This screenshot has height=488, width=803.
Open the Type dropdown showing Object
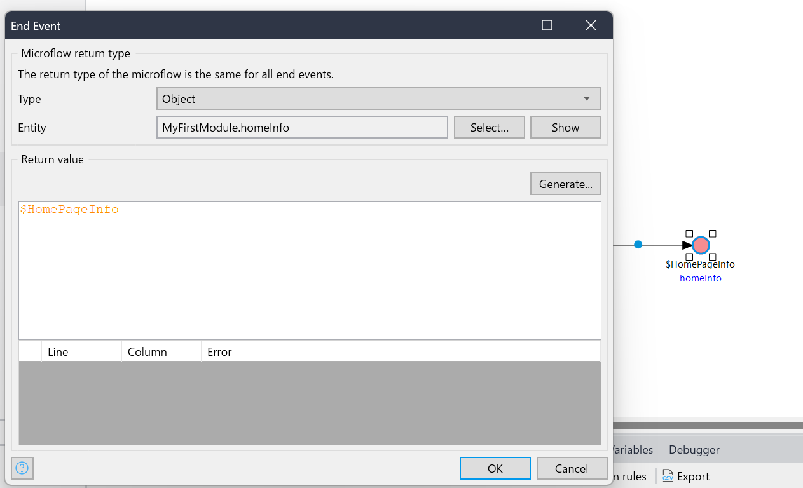pyautogui.click(x=378, y=99)
